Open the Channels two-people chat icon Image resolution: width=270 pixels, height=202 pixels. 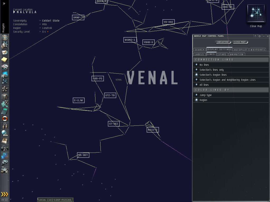tap(5, 126)
